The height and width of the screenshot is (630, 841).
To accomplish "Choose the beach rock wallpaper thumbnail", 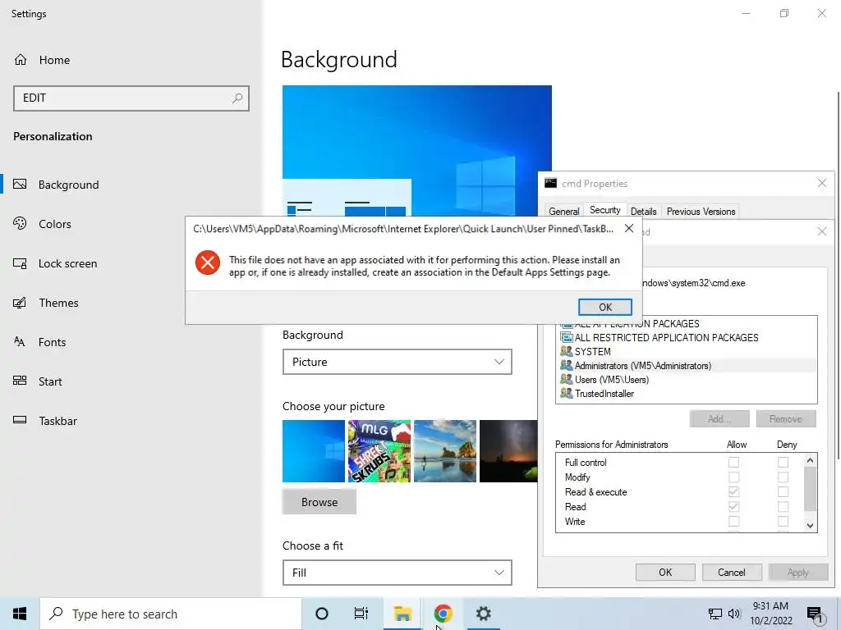I will (445, 451).
